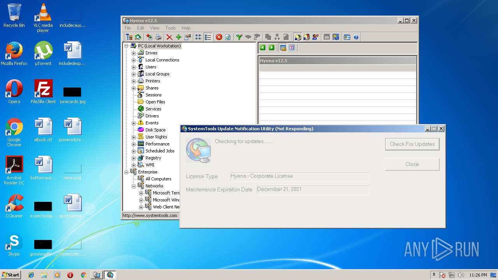Viewport: 498px width, 280px height.
Task: Click the calendar icon in Hyena toolbar
Action: point(326,37)
